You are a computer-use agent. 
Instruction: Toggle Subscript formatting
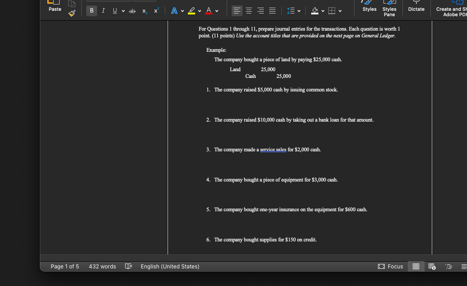coord(145,11)
